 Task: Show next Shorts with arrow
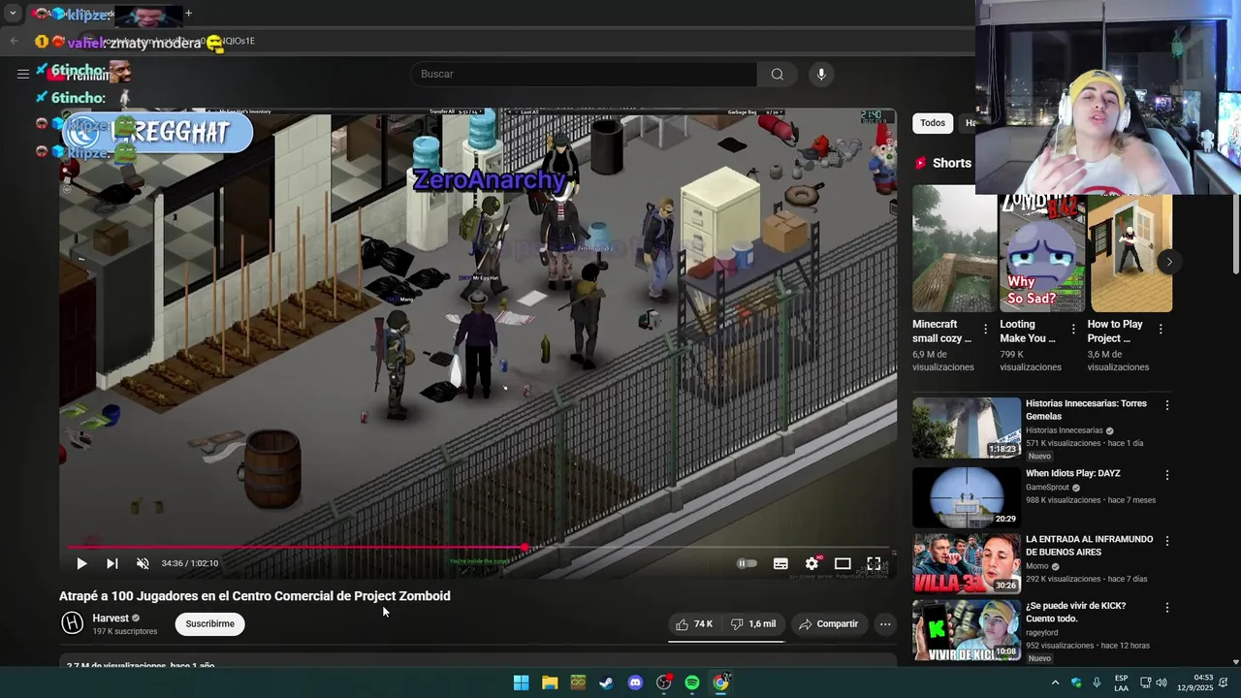[x=1168, y=262]
